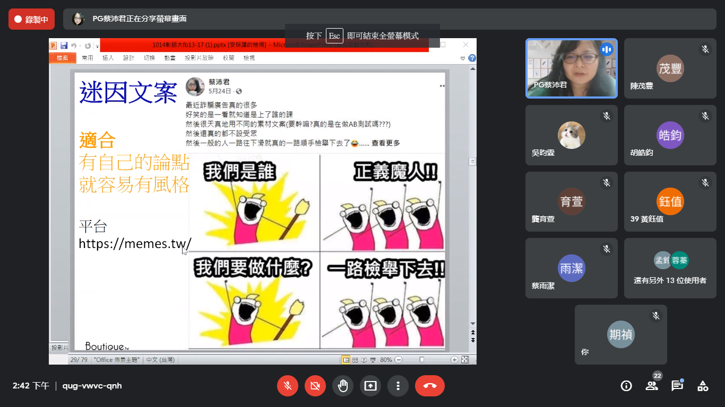The height and width of the screenshot is (407, 725).
Task: Open the activities shapes icon
Action: (703, 386)
